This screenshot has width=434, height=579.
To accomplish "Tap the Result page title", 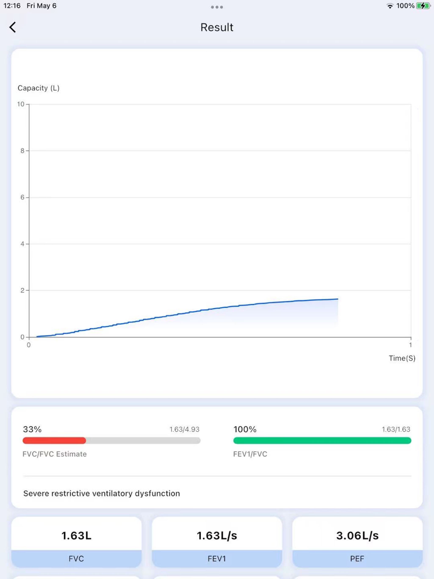I will pyautogui.click(x=217, y=27).
